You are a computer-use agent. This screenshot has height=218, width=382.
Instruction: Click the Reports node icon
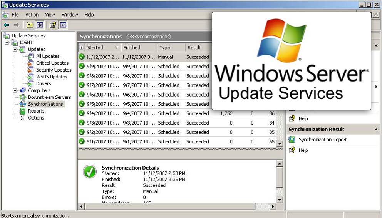[23, 111]
